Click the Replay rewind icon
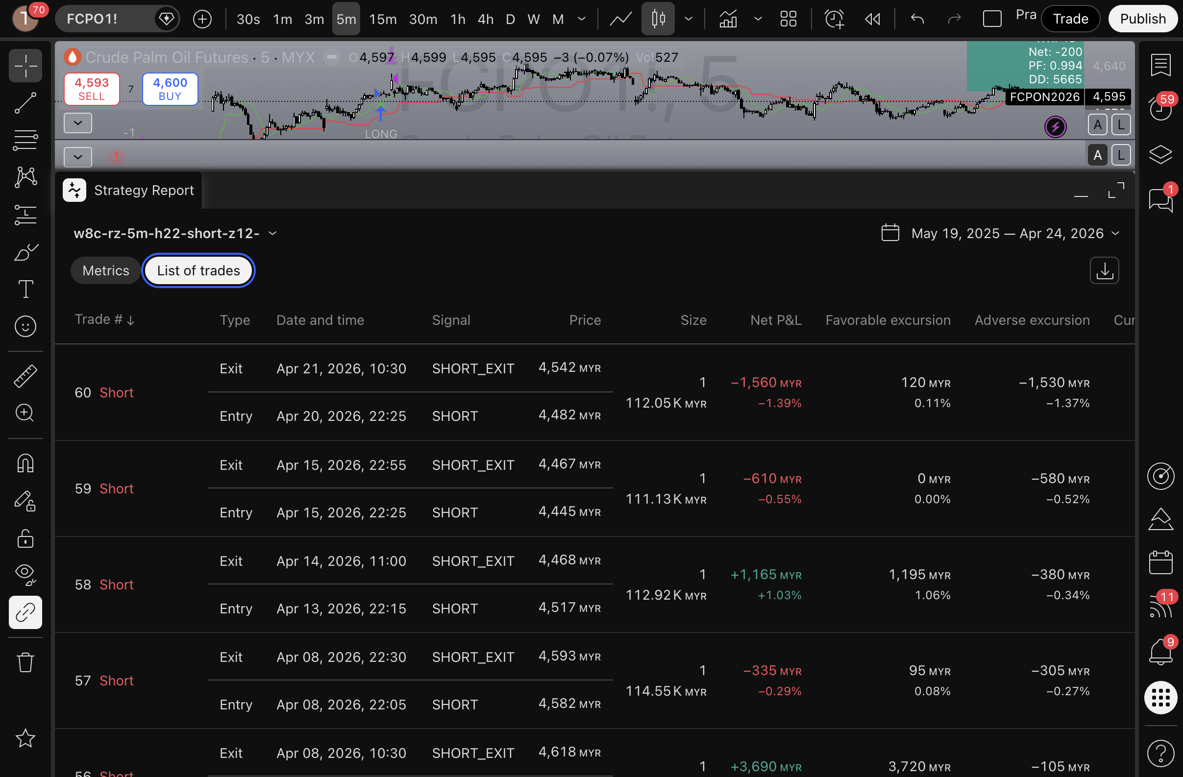The image size is (1183, 777). (x=872, y=19)
